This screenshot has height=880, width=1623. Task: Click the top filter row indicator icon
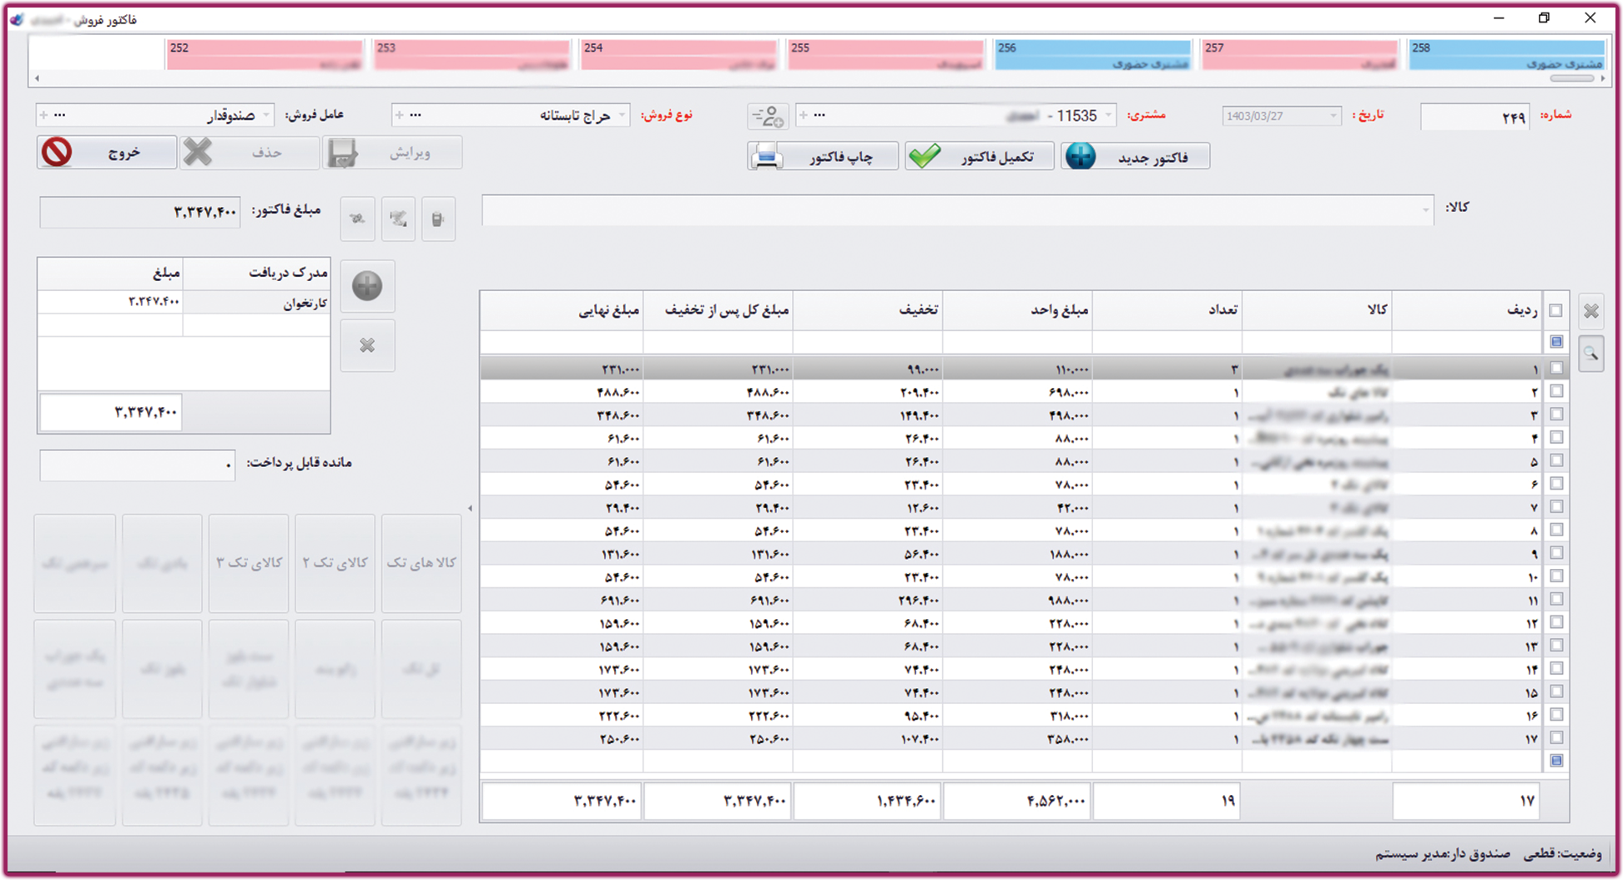point(1556,342)
